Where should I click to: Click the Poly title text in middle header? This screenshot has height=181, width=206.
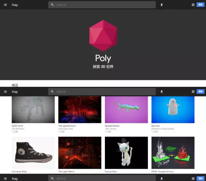pyautogui.click(x=15, y=92)
